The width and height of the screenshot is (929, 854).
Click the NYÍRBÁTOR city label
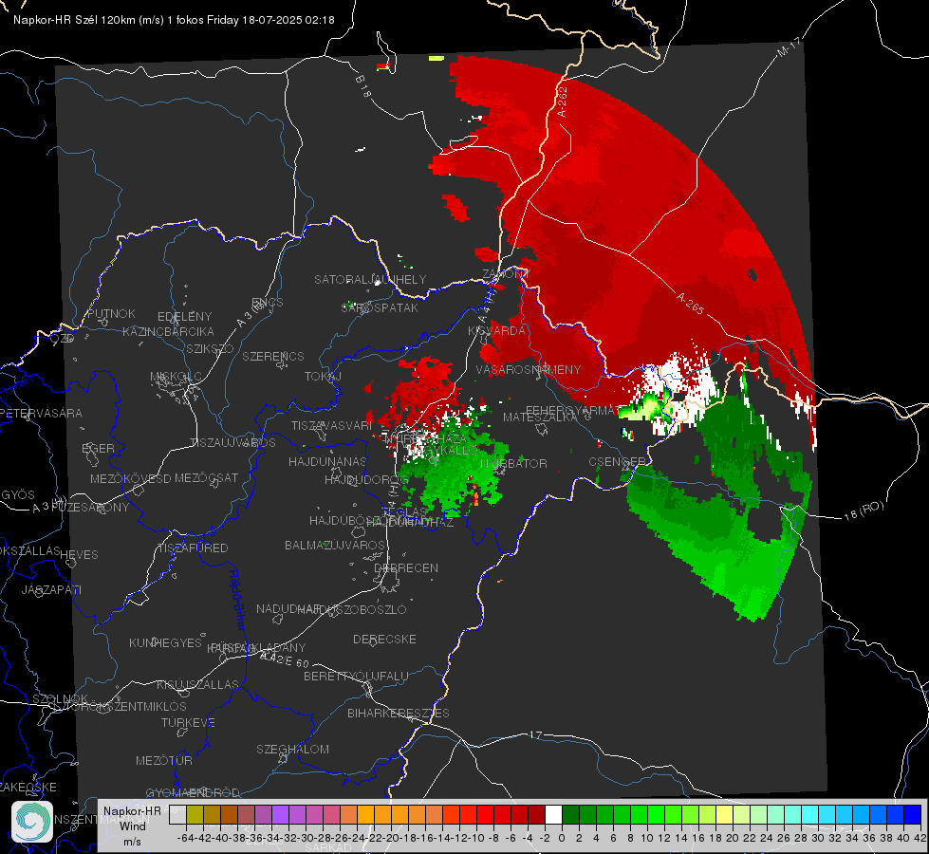pyautogui.click(x=513, y=463)
